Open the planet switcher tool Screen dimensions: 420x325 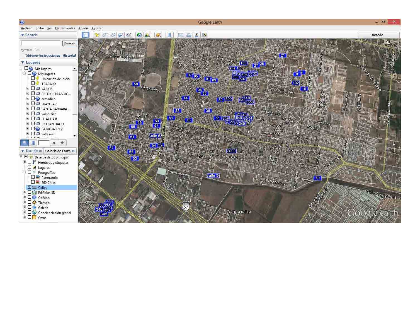point(158,35)
